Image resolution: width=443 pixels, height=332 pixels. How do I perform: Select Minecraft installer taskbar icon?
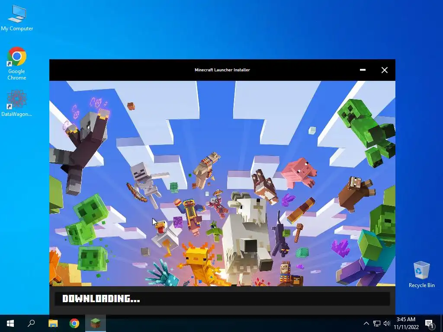point(96,323)
